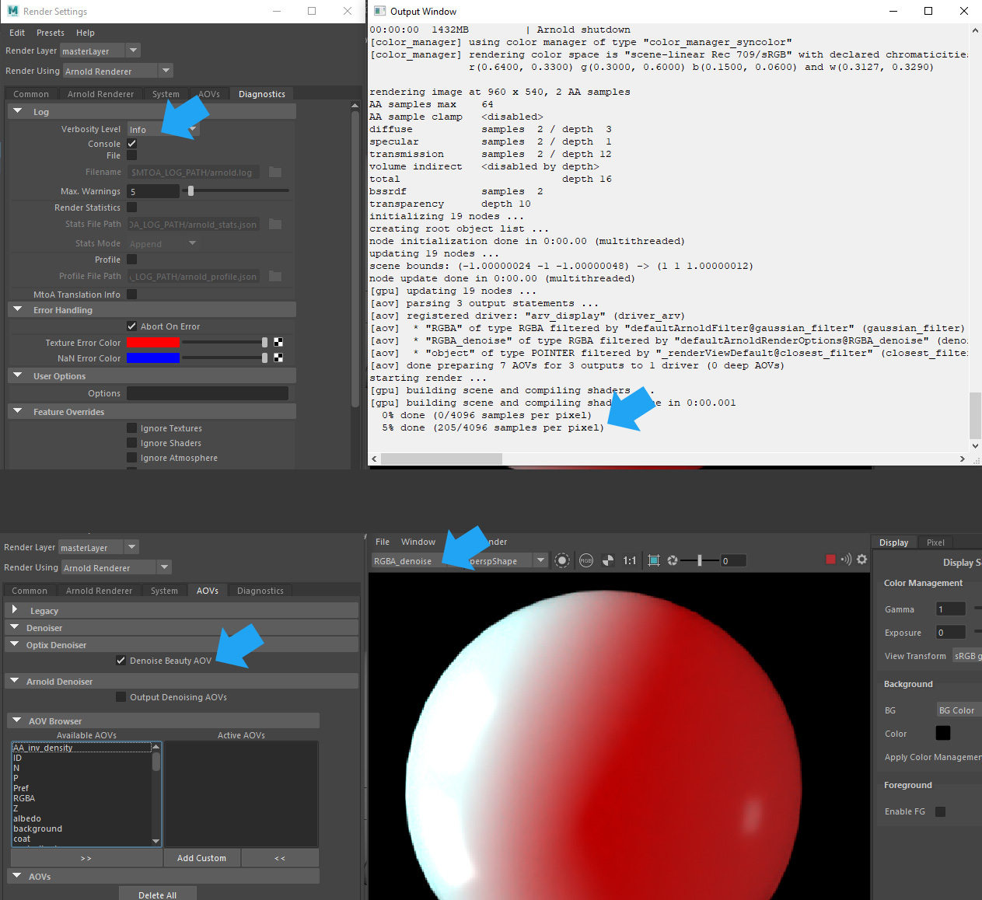The width and height of the screenshot is (982, 900).
Task: Toggle the Ignore Textures override
Action: 131,427
